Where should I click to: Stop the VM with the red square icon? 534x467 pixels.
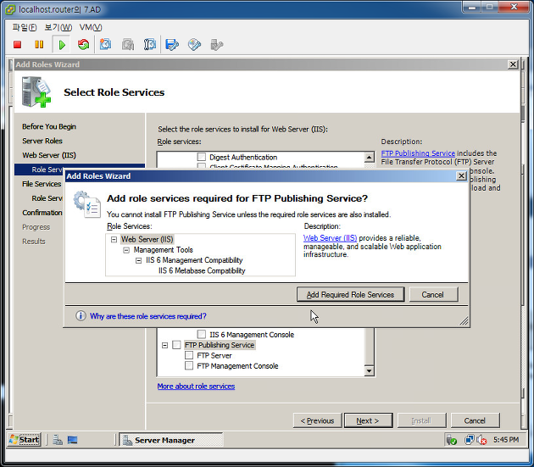tap(17, 45)
